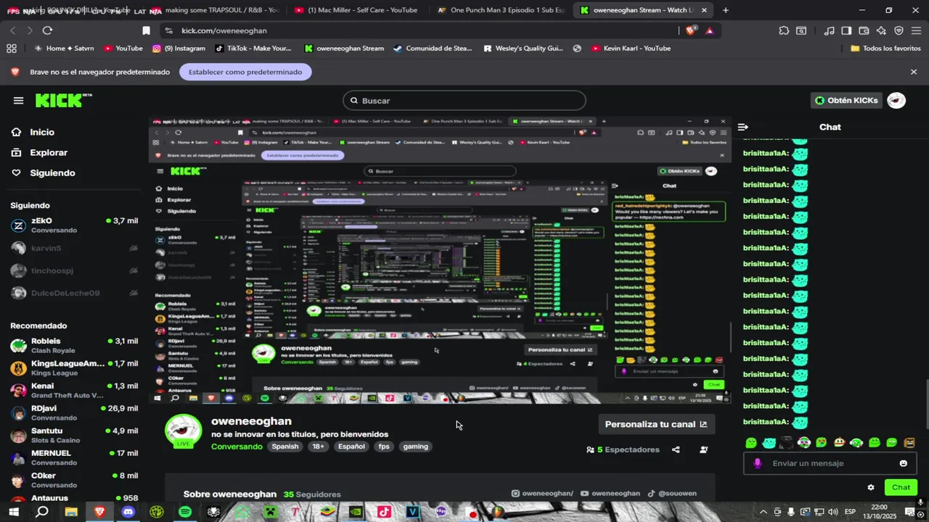Viewport: 929px width, 522px height.
Task: Open the browser main menu
Action: [916, 30]
